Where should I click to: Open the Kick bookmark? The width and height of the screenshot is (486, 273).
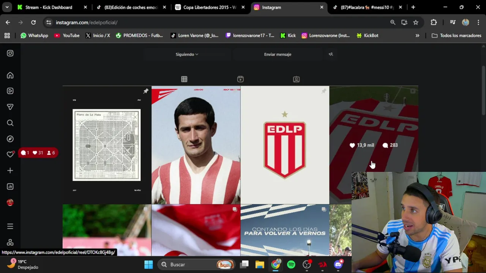tap(288, 36)
